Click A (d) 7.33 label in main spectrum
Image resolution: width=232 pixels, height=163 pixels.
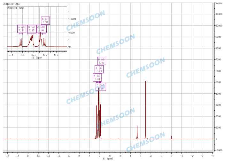97,77
